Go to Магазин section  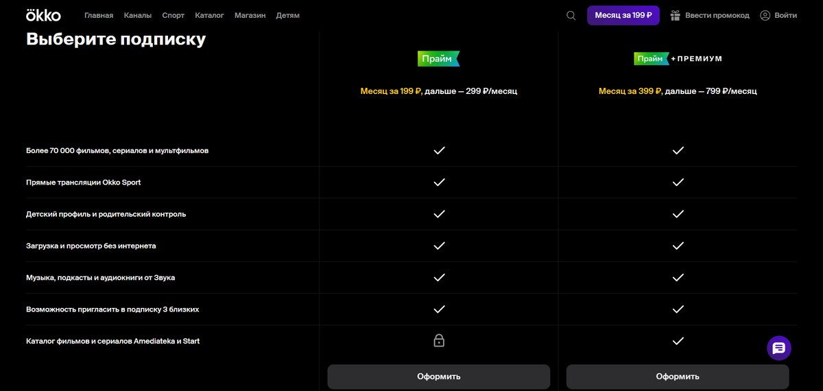250,15
